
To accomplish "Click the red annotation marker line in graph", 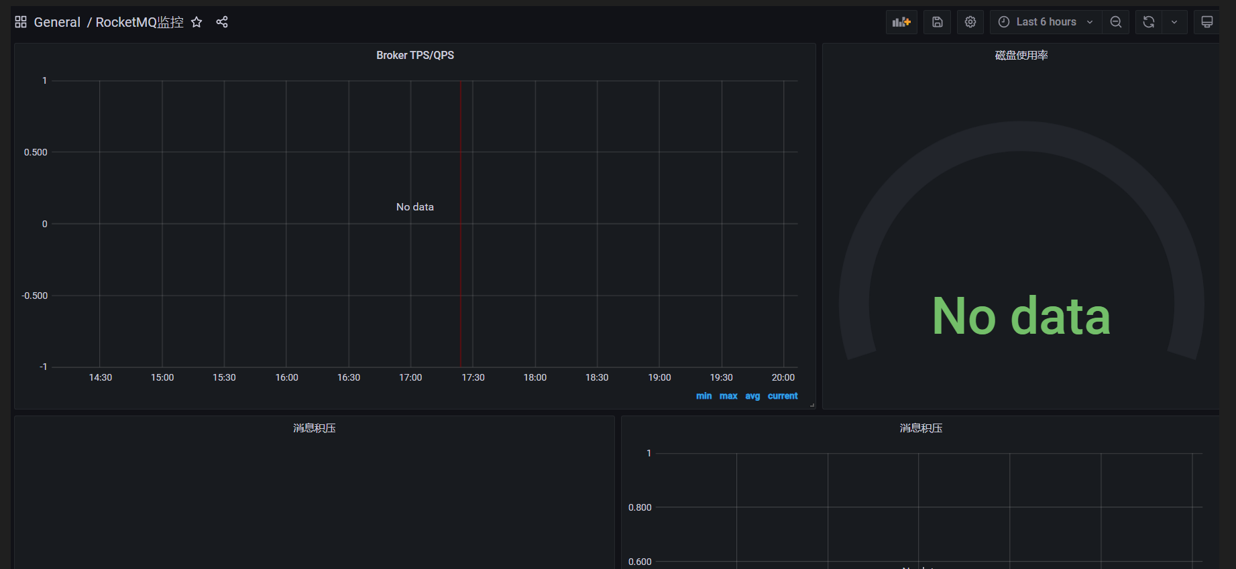I will (461, 224).
